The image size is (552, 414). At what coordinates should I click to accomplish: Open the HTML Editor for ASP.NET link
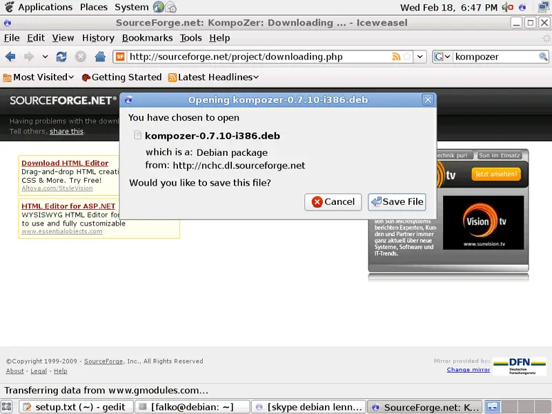(x=68, y=206)
